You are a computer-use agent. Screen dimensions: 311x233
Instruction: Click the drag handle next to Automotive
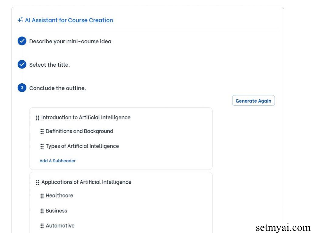42,226
